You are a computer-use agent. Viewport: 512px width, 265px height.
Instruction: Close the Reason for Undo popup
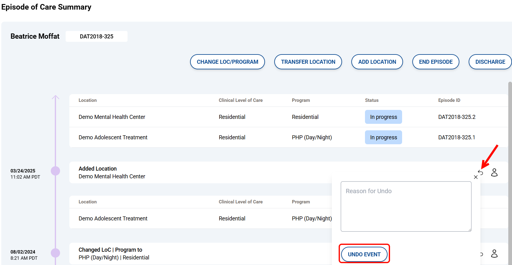[x=476, y=177]
